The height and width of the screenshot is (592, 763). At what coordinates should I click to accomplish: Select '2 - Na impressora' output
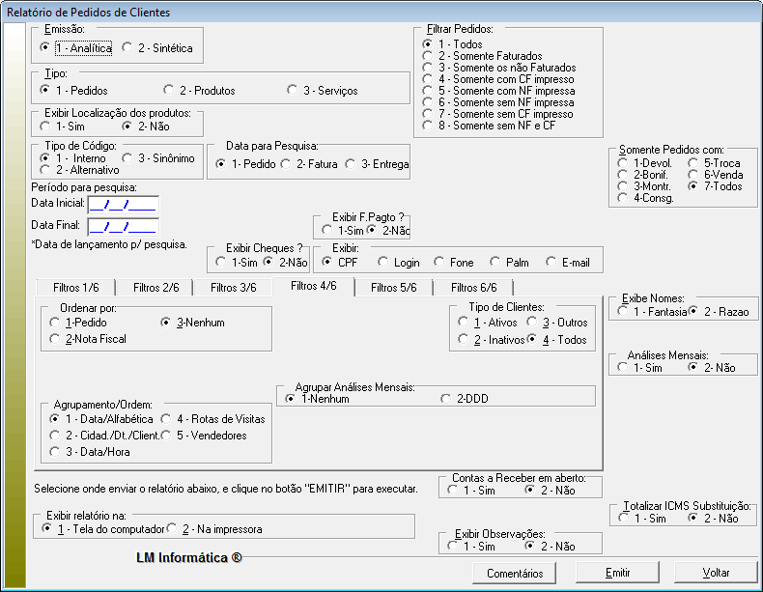coord(173,528)
